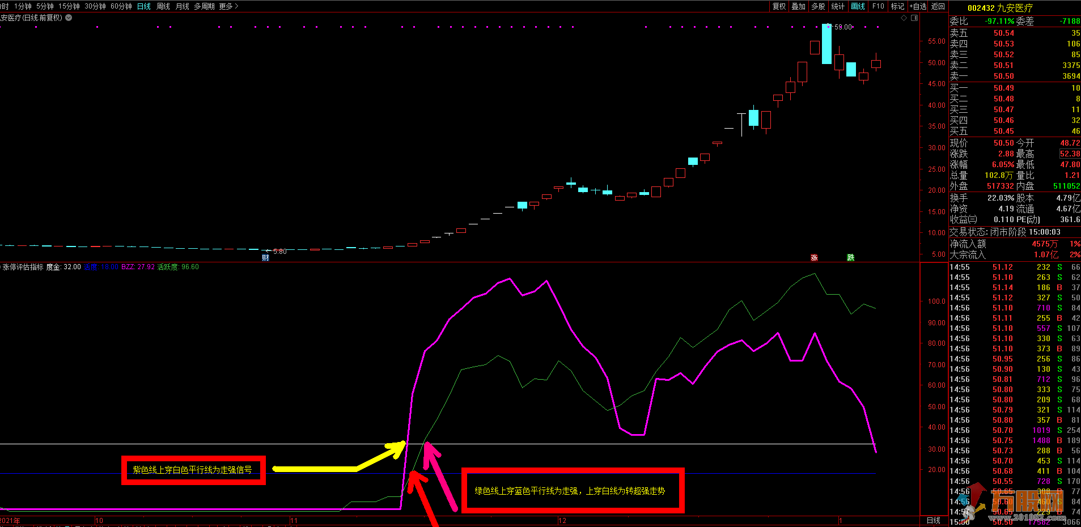Click the 委差 value -7188
The image size is (1081, 527).
click(1070, 21)
